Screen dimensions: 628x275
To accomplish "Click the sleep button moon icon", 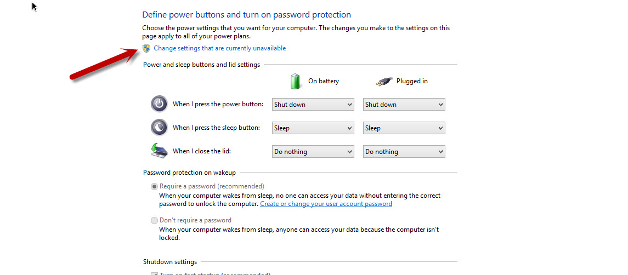I will [x=159, y=128].
